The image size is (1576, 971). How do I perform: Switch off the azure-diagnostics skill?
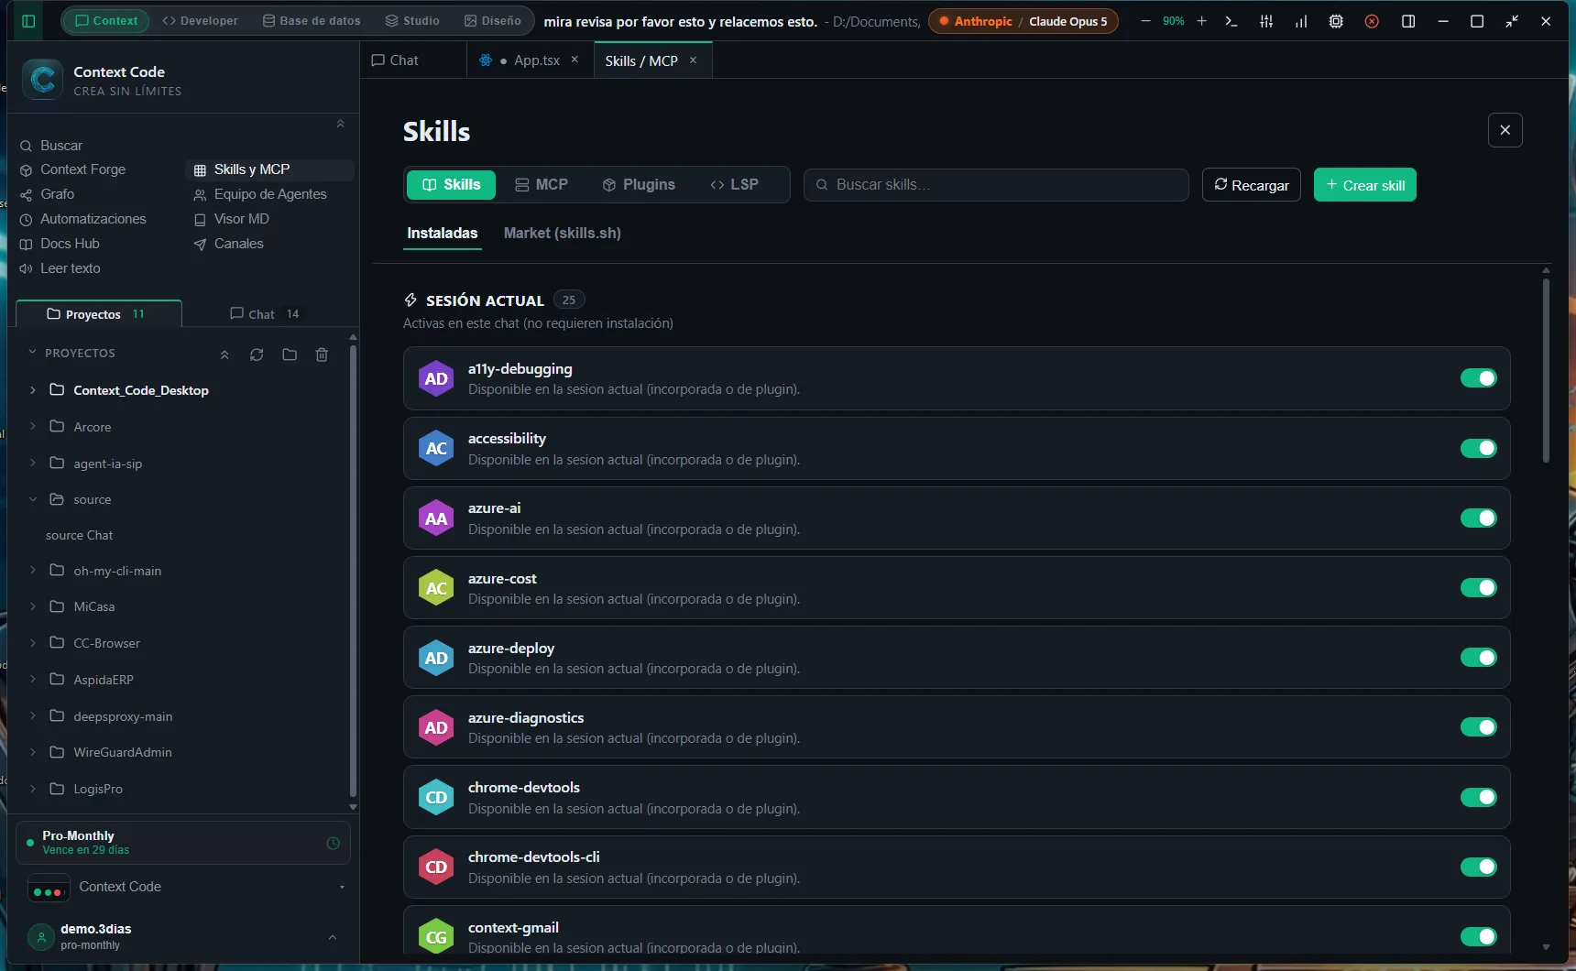[1478, 727]
